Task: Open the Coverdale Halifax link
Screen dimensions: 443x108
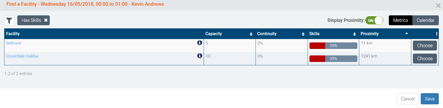Action: pos(22,56)
